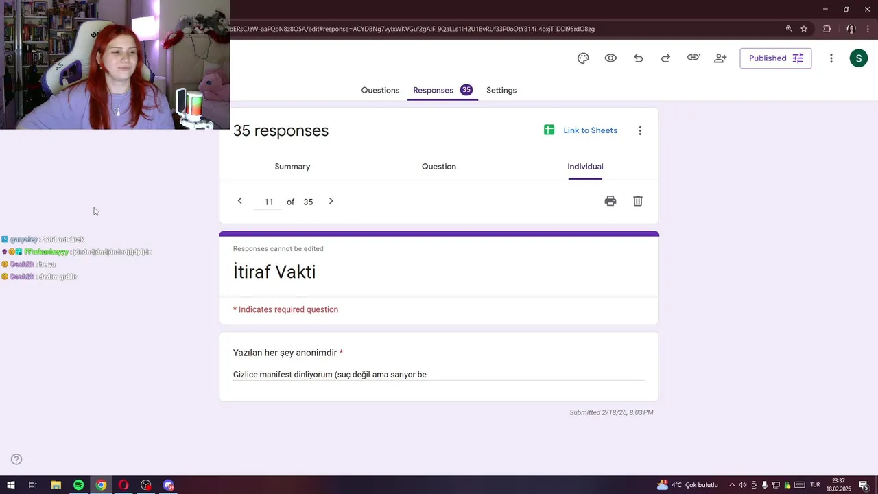Image resolution: width=878 pixels, height=494 pixels.
Task: Undo the last change
Action: click(638, 58)
